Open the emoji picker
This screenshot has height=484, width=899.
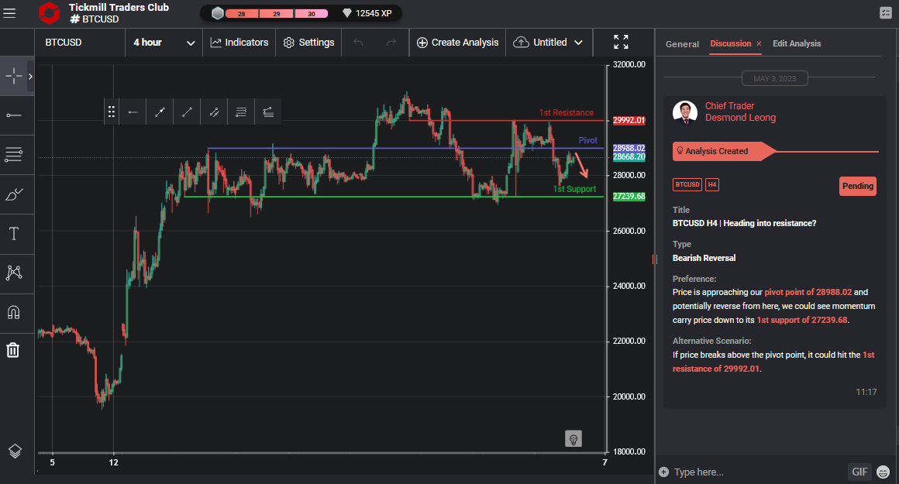pyautogui.click(x=883, y=472)
